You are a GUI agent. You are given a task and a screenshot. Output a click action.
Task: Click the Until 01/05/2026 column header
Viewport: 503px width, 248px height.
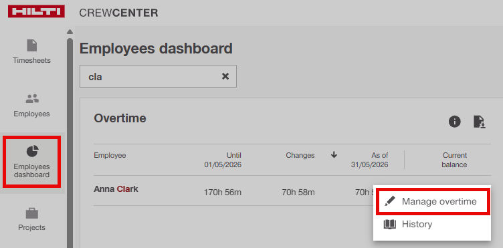tap(223, 160)
